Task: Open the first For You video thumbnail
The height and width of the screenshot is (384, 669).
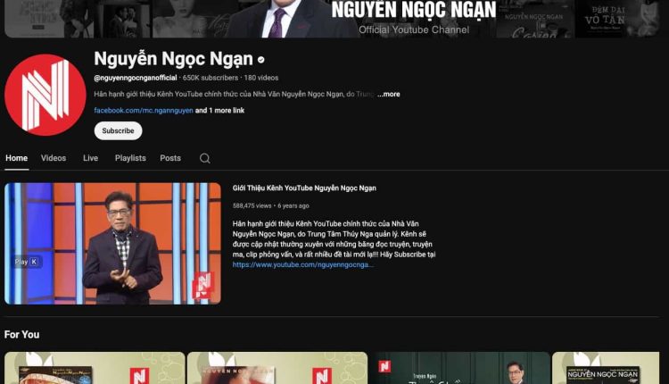Action: [x=95, y=368]
